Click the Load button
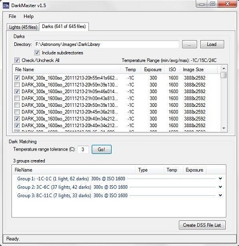The height and width of the screenshot is (246, 239). tap(212, 44)
